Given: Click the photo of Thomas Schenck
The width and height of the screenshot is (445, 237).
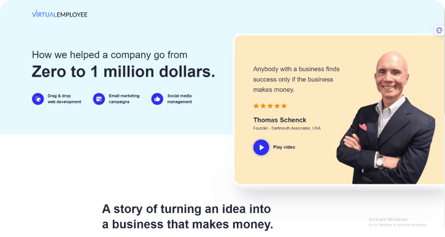Looking at the screenshot, I should click(386, 118).
